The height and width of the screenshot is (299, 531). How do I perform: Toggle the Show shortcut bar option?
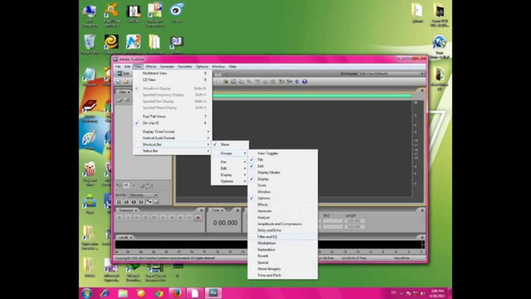[230, 145]
